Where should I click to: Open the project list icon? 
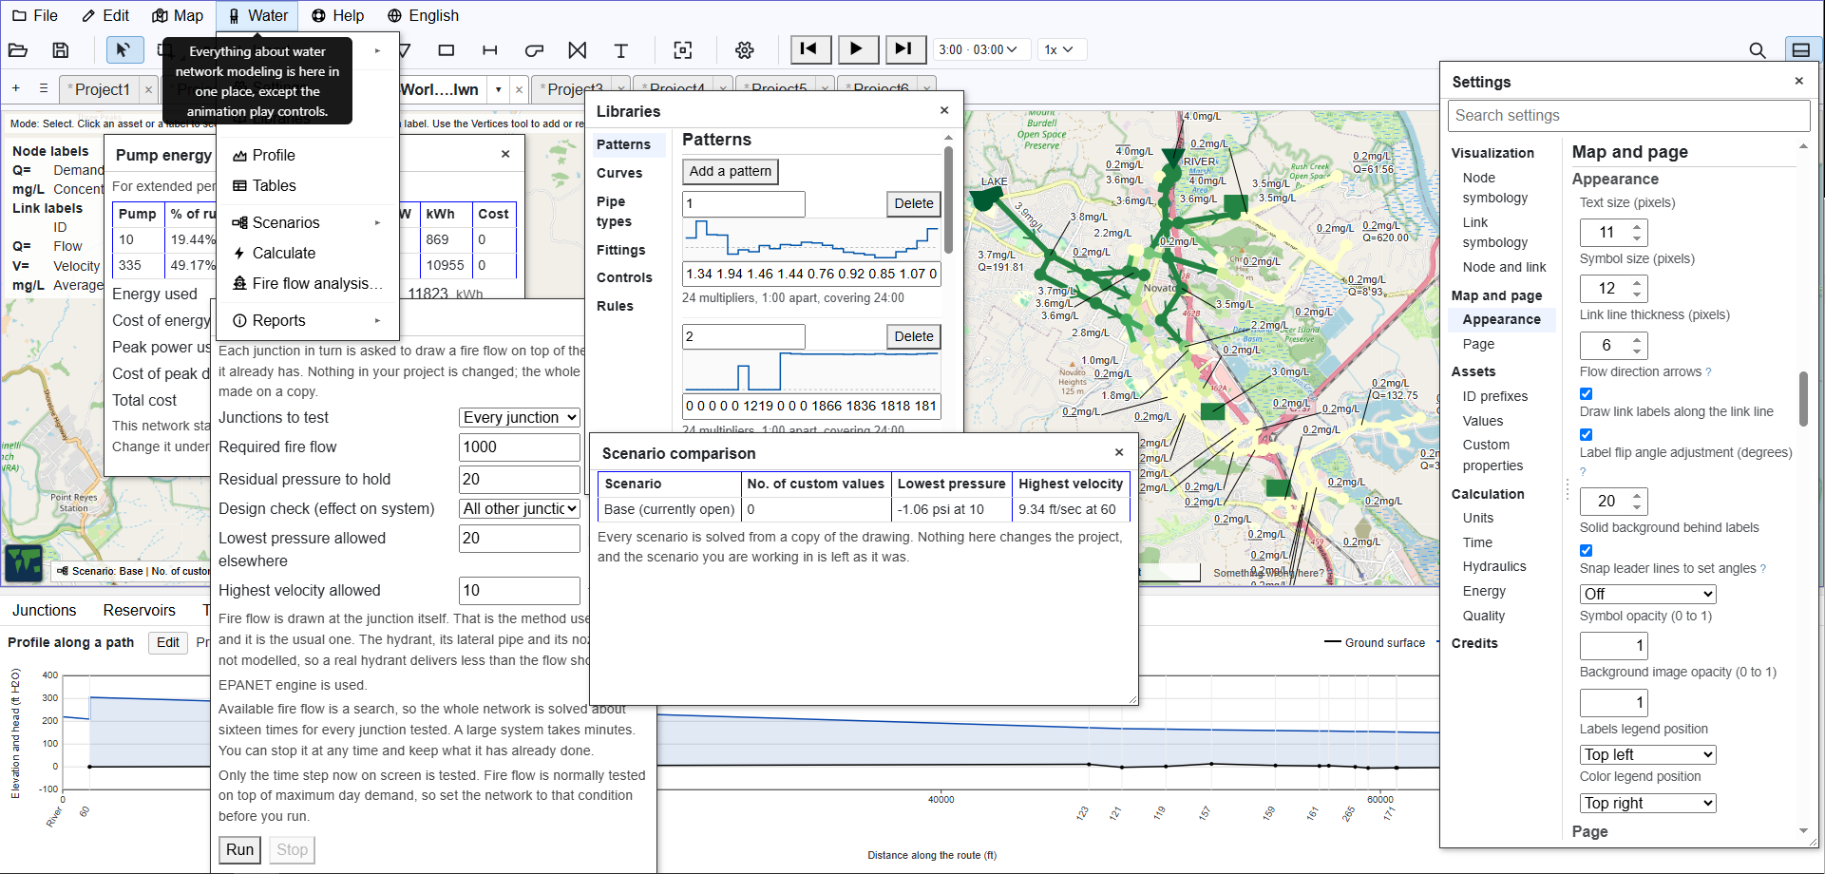(44, 88)
